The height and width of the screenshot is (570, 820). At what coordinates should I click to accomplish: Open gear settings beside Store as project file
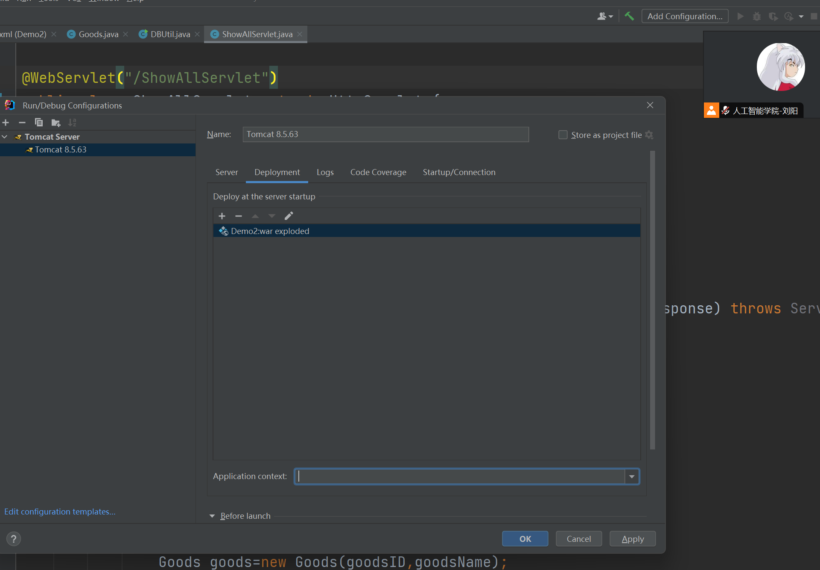(x=649, y=135)
